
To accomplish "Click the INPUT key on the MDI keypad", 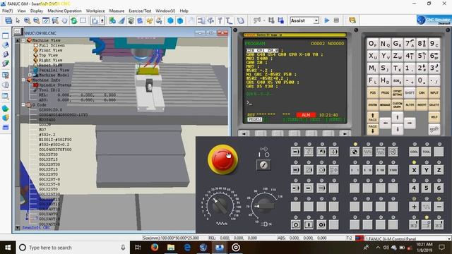I will 434,92.
